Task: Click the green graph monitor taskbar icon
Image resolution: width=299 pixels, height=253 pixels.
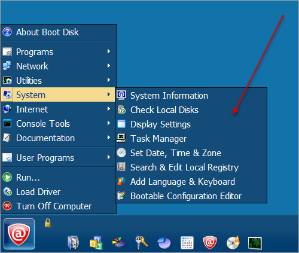Action: point(255,243)
